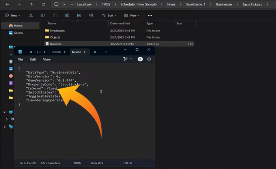
Task: Open the Explorer See more ellipsis menu
Action: coord(150,15)
